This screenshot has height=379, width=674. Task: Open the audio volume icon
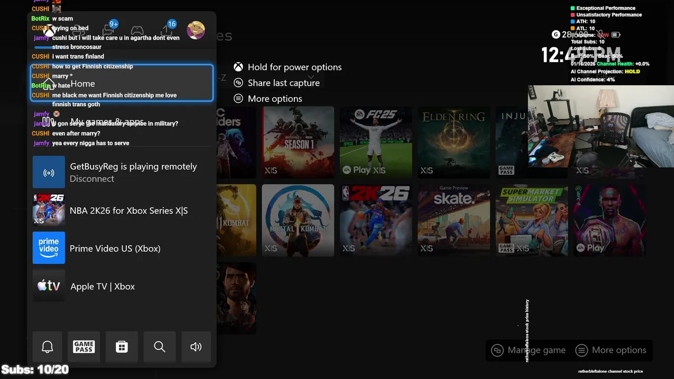pos(196,346)
